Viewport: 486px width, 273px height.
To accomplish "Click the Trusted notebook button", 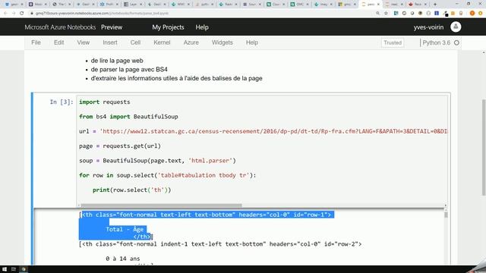I will point(393,42).
